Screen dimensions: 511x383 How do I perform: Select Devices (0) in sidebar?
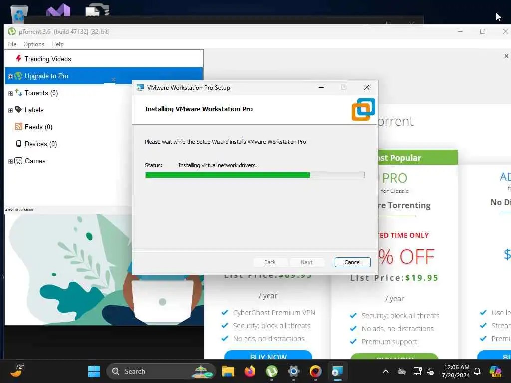click(x=41, y=144)
